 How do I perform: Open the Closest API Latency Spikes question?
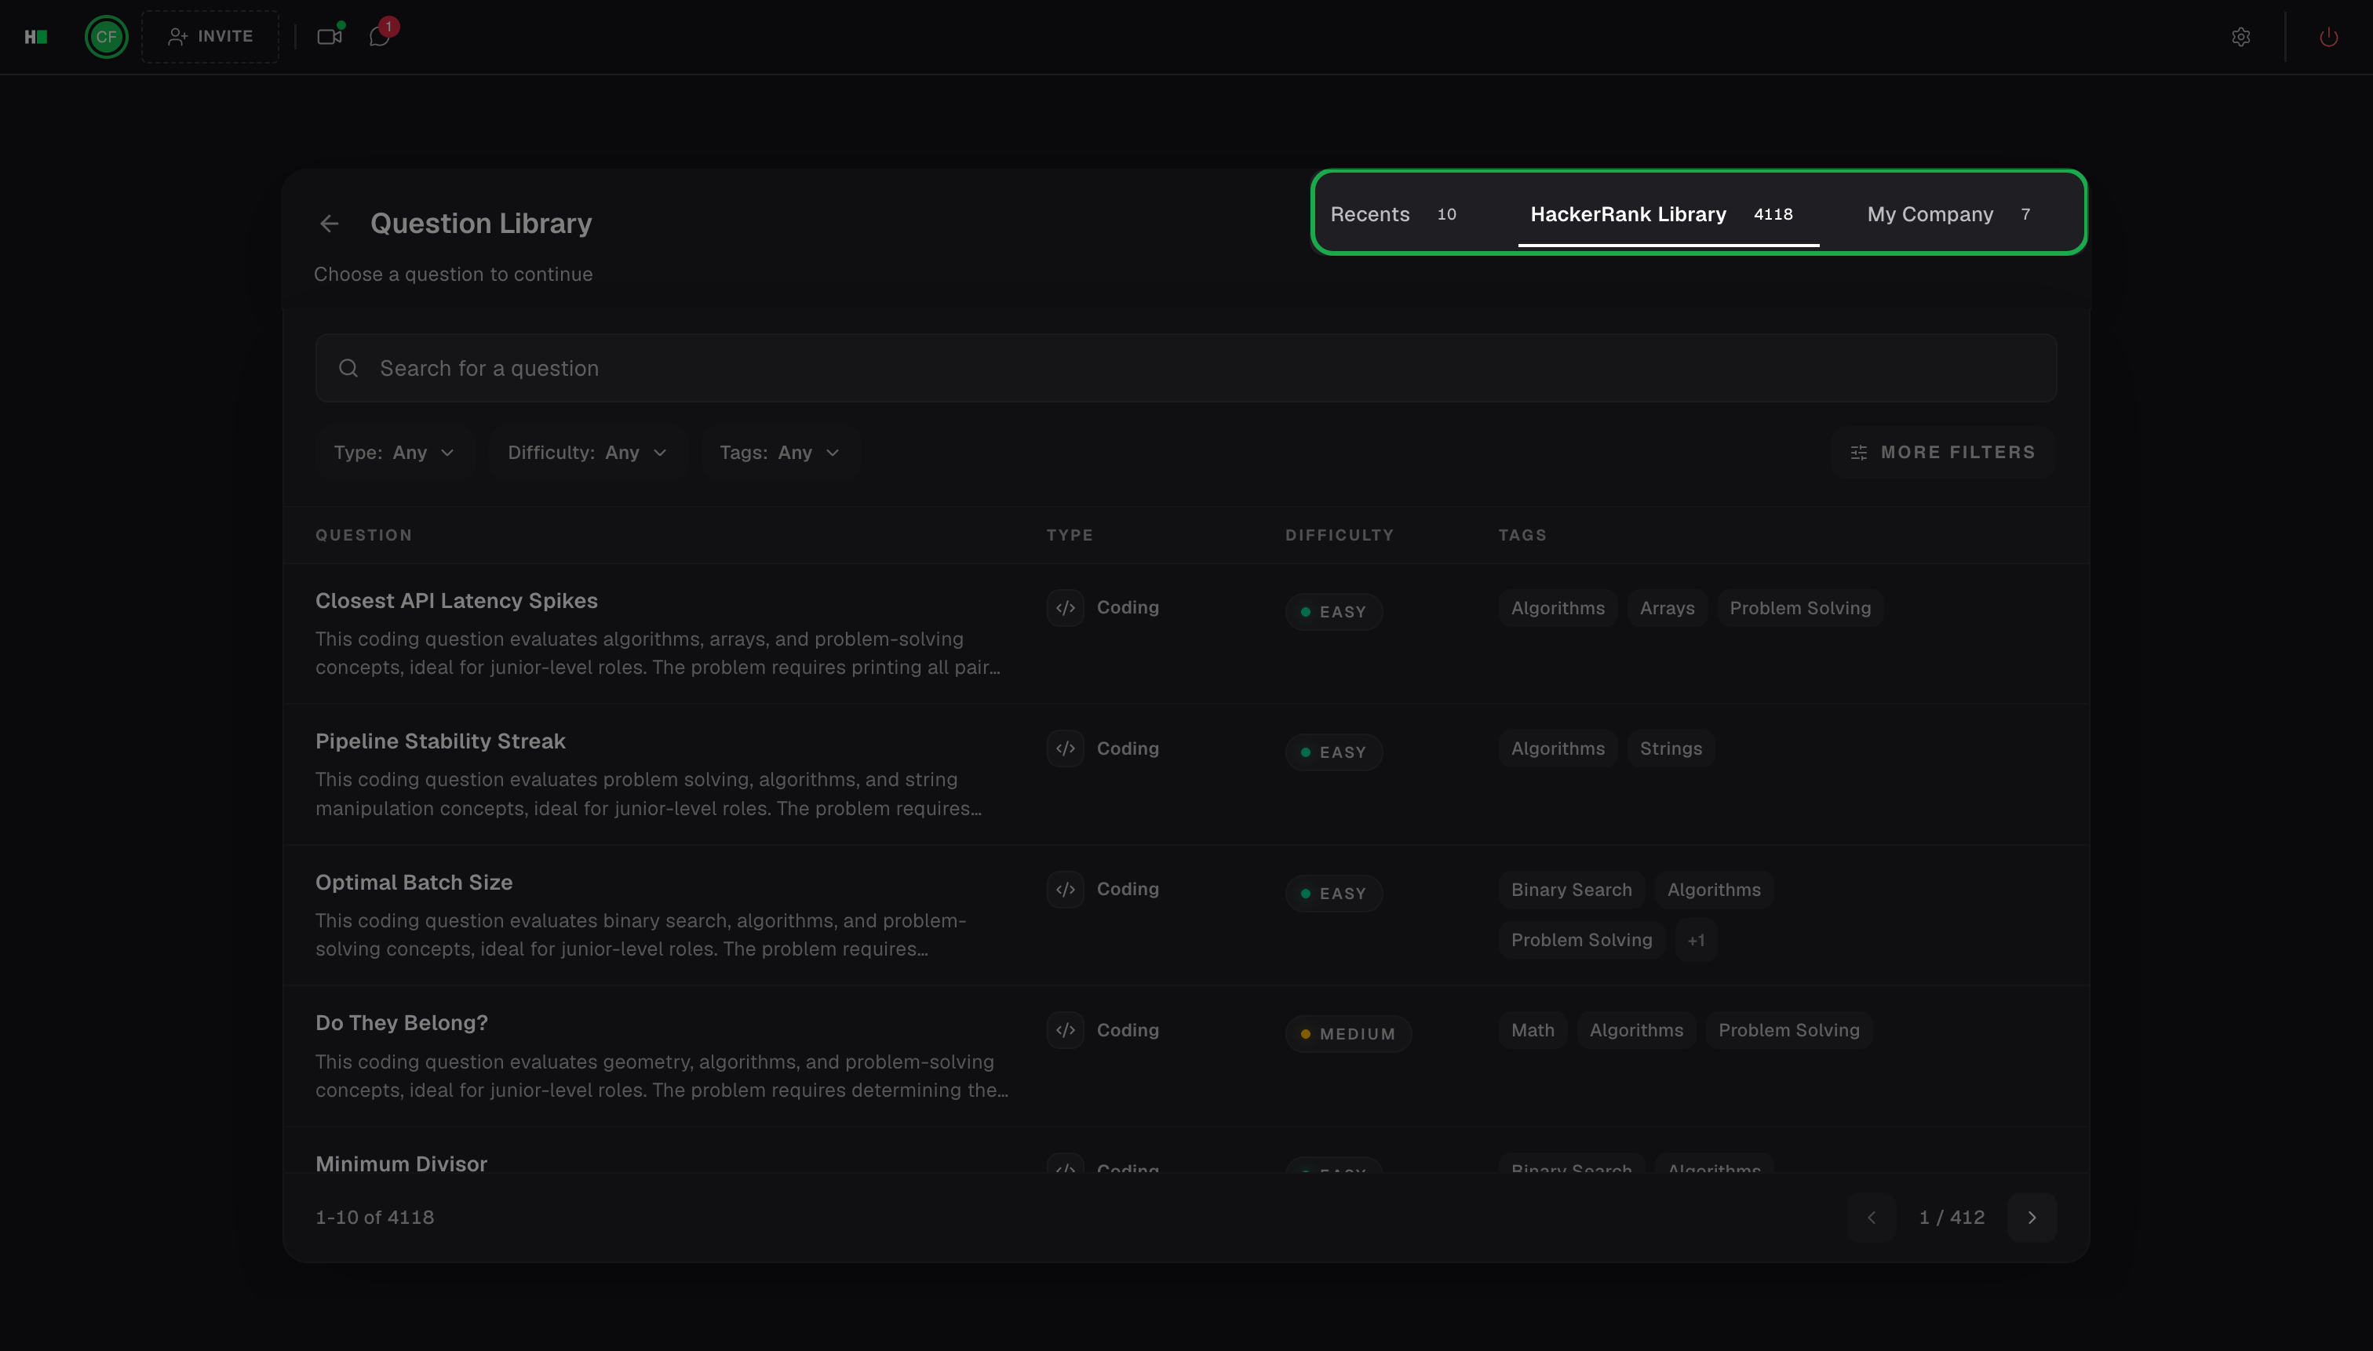pos(457,601)
